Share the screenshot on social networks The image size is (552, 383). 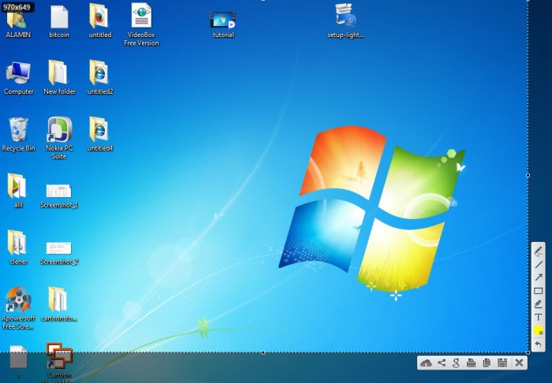pyautogui.click(x=442, y=363)
